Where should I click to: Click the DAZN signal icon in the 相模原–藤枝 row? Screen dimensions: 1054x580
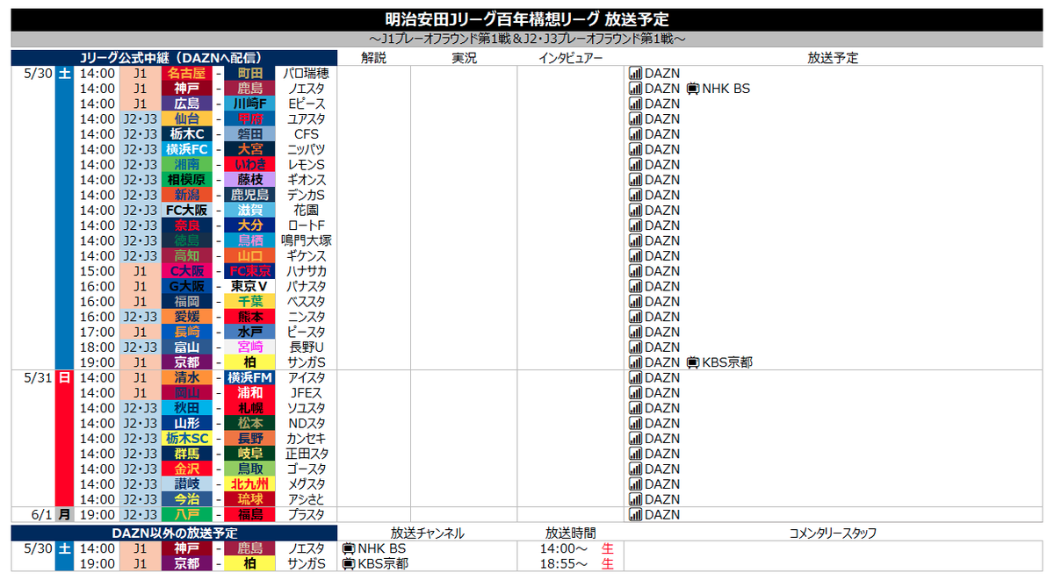tap(636, 180)
